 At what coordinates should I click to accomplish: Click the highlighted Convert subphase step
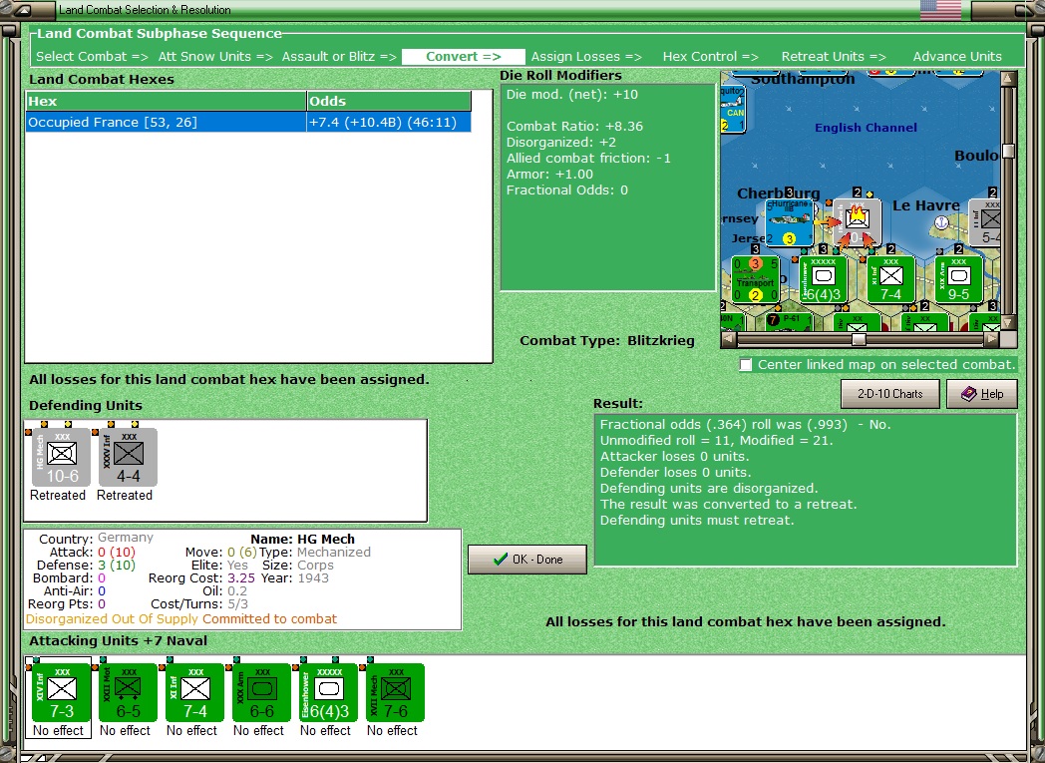pos(464,57)
